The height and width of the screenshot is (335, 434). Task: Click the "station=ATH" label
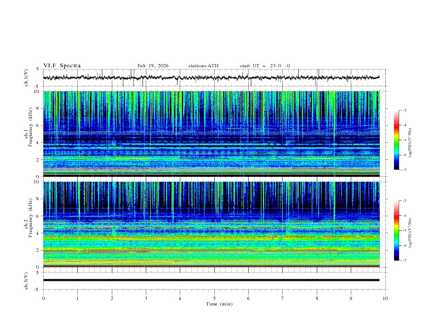[203, 66]
